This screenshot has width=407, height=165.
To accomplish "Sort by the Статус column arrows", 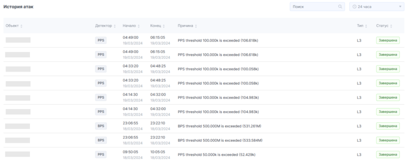I will (x=391, y=26).
